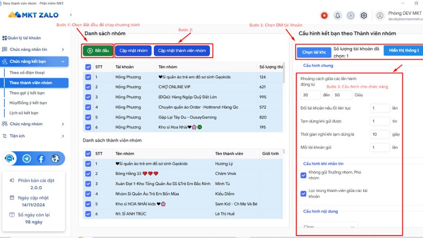423x238 pixels.
Task: Select member name Sam Kid - Ch Mẹ Và Bé
Action: point(236,204)
